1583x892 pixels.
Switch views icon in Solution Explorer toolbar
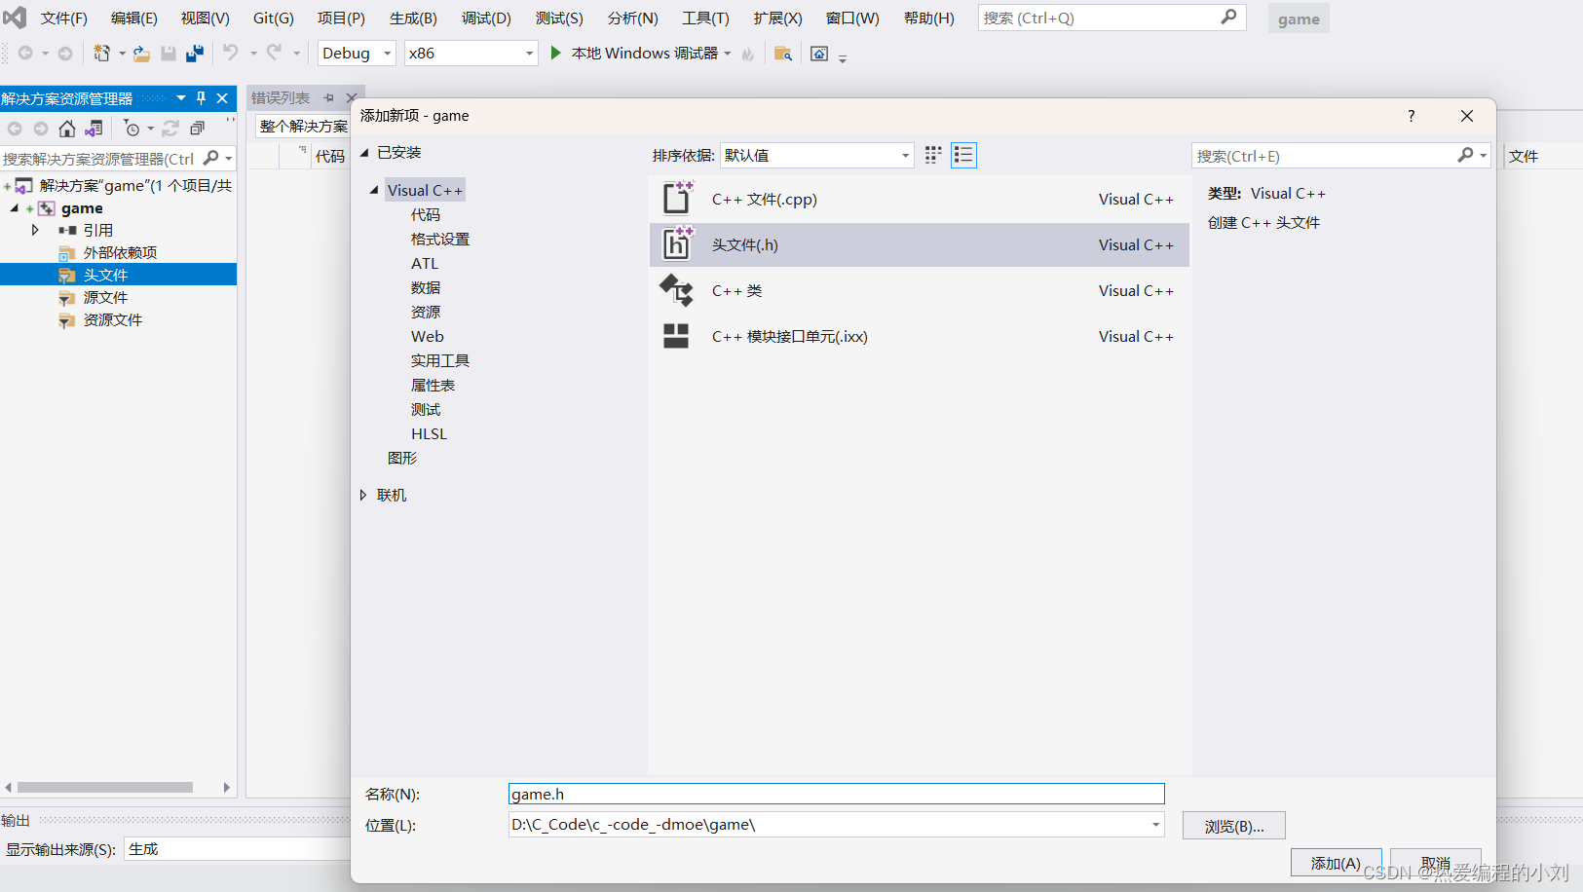(94, 129)
